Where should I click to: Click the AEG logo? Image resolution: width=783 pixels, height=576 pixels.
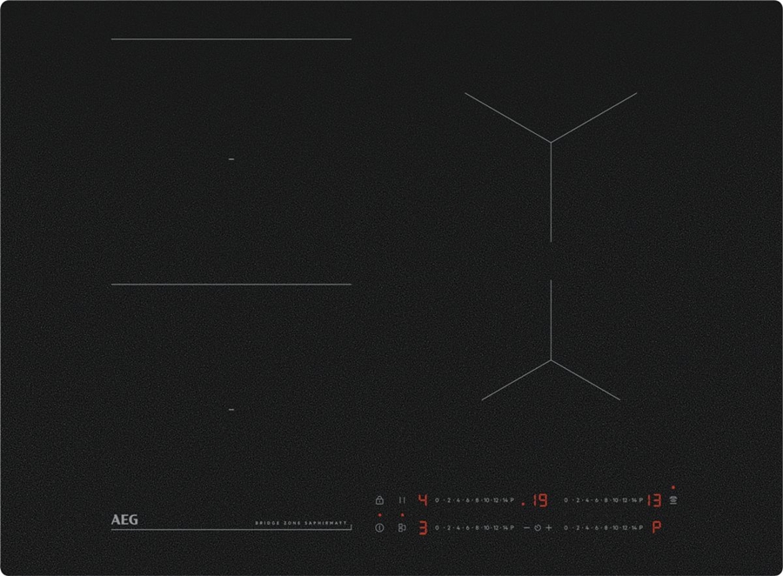[124, 519]
